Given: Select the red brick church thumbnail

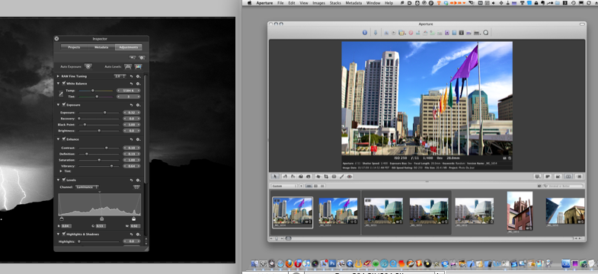Looking at the screenshot, I should click(x=520, y=211).
